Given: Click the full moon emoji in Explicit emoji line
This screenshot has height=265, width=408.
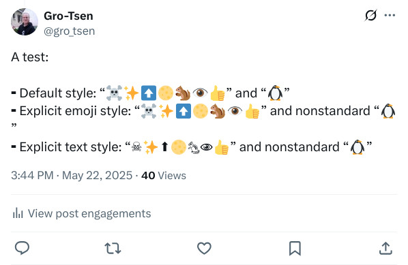Looking at the screenshot, I should coord(201,111).
